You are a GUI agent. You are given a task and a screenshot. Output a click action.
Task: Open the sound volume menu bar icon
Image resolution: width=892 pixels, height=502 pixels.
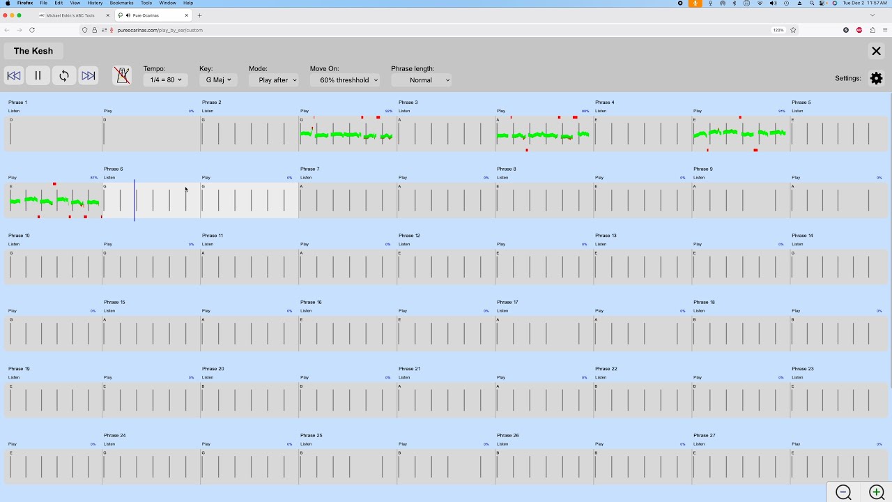[x=773, y=3]
